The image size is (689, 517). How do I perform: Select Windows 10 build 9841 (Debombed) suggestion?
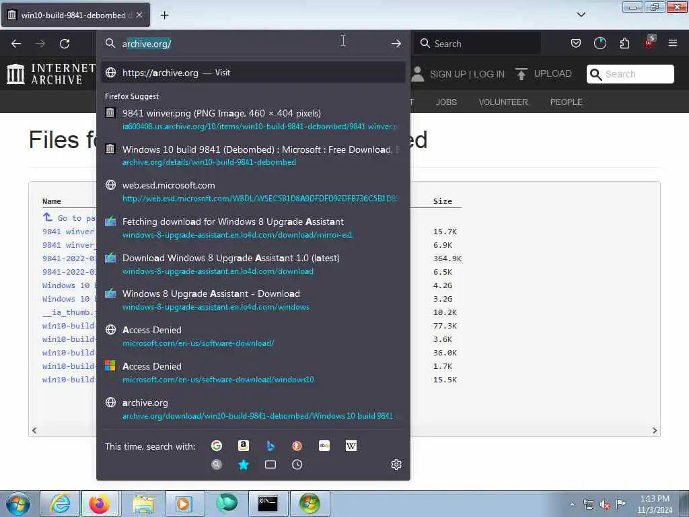pos(253,156)
